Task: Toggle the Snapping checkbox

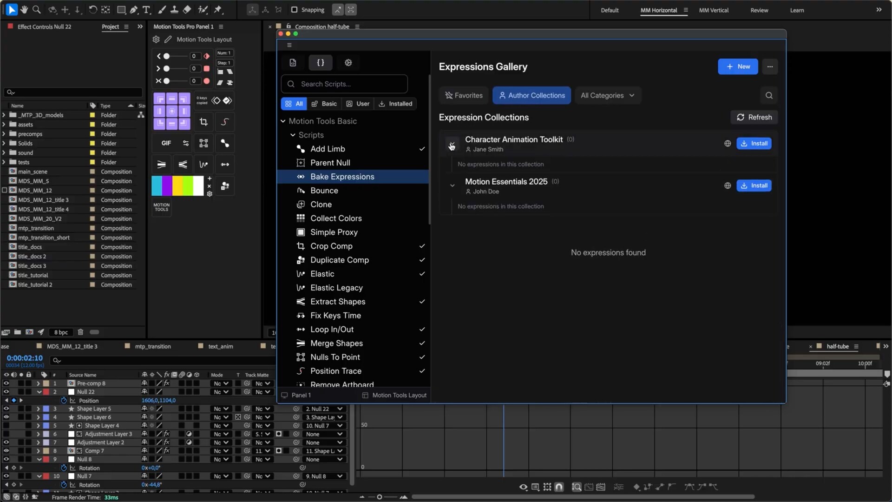Action: click(294, 9)
